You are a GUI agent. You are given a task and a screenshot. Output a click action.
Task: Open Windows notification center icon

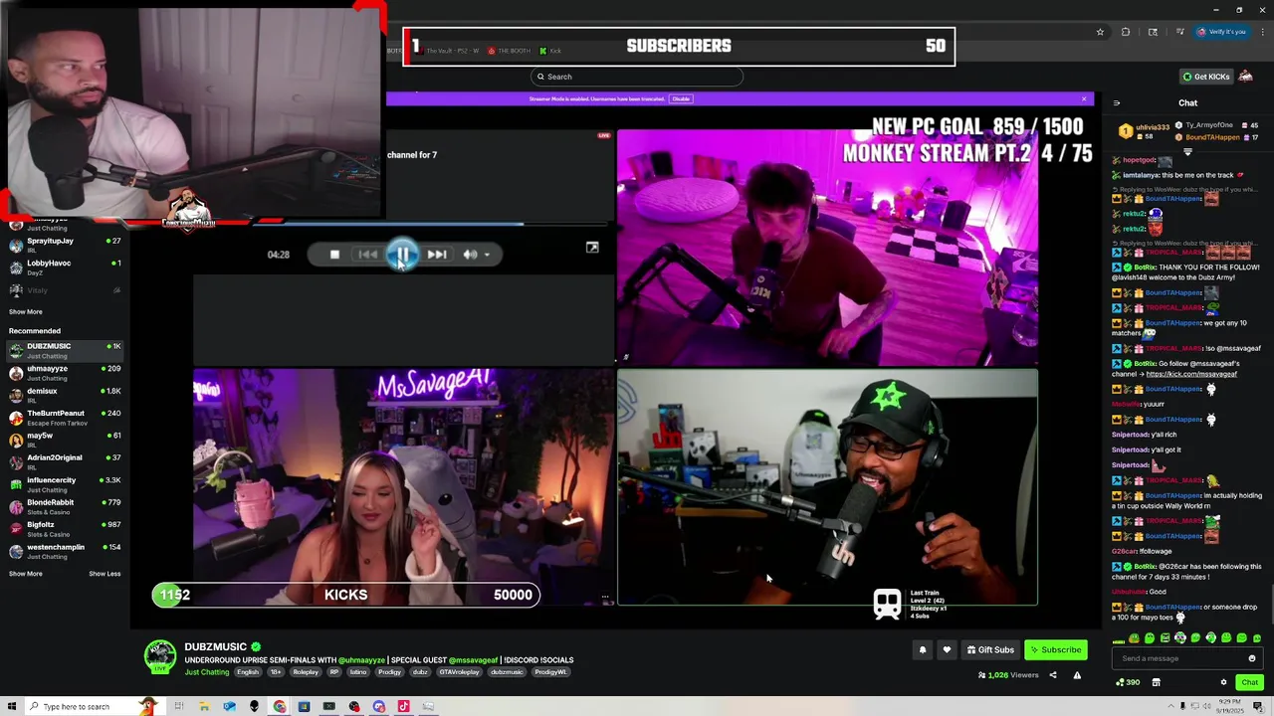coord(1259,707)
